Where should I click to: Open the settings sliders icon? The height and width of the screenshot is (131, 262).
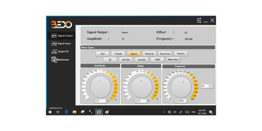pos(199,20)
